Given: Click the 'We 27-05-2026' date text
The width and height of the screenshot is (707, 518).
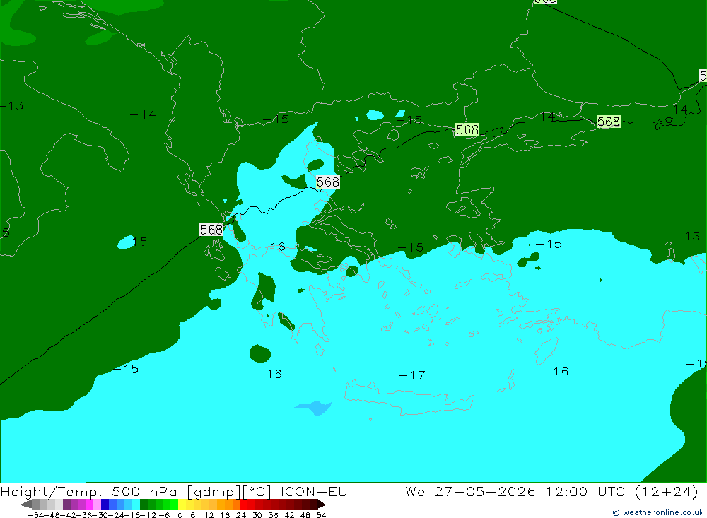Looking at the screenshot, I should click(470, 491).
